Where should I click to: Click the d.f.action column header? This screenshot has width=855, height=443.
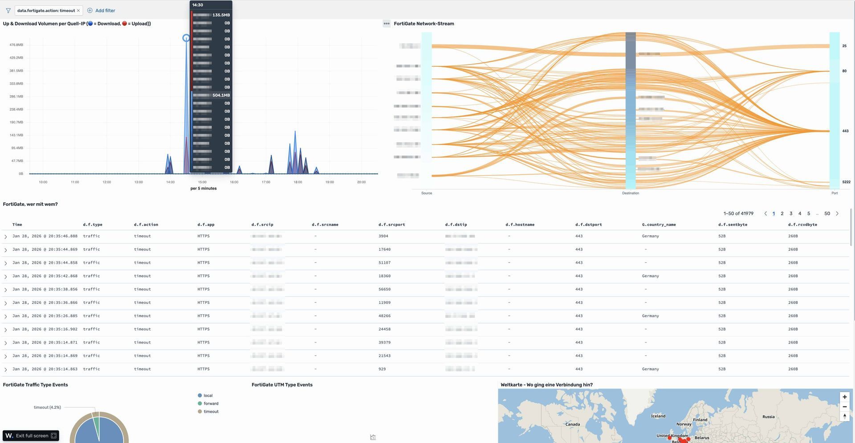tap(146, 225)
